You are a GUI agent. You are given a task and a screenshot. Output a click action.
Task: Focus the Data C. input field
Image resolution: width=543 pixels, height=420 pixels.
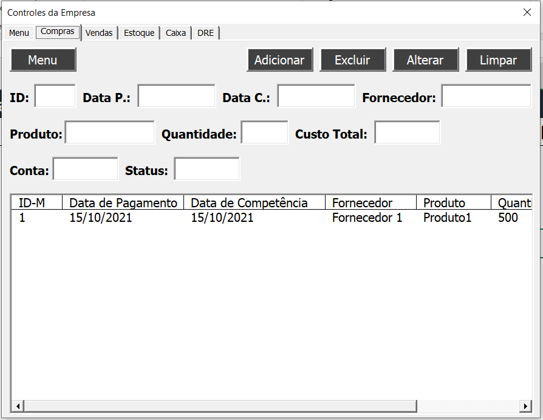(x=316, y=96)
